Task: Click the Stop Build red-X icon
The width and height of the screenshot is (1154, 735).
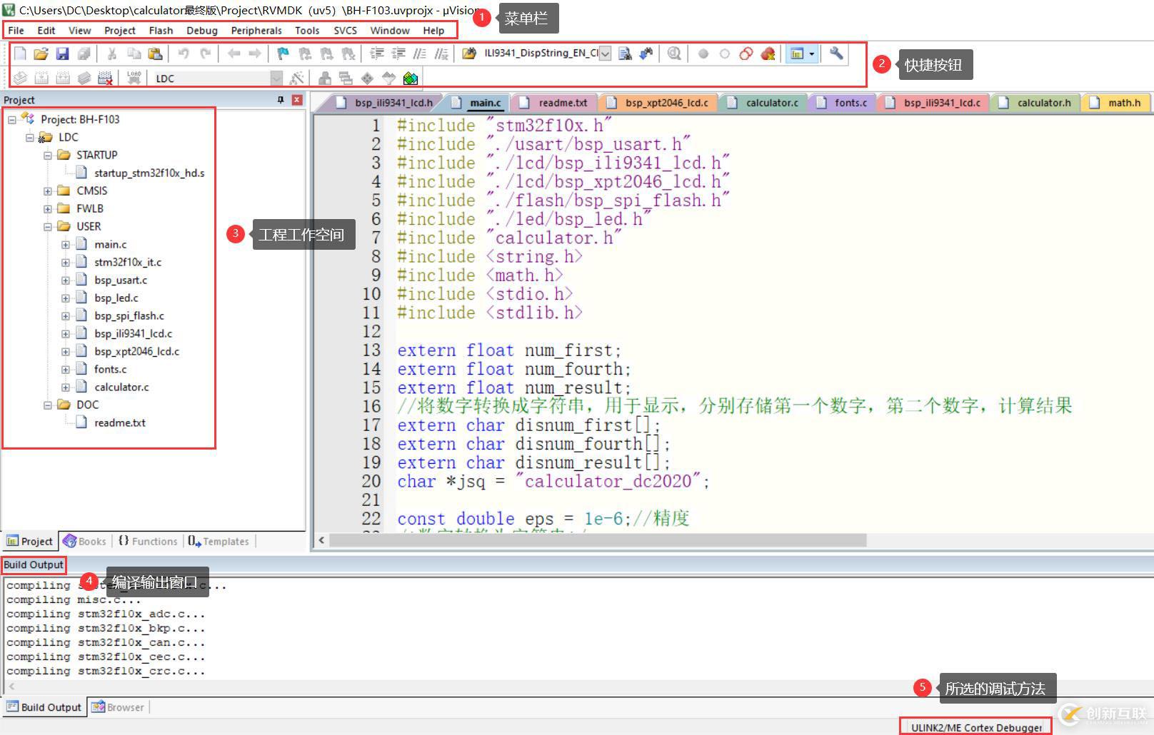Action: pyautogui.click(x=105, y=78)
